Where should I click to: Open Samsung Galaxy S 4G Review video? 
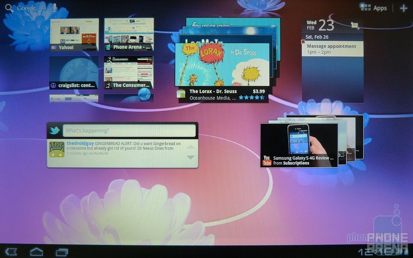coord(299,145)
